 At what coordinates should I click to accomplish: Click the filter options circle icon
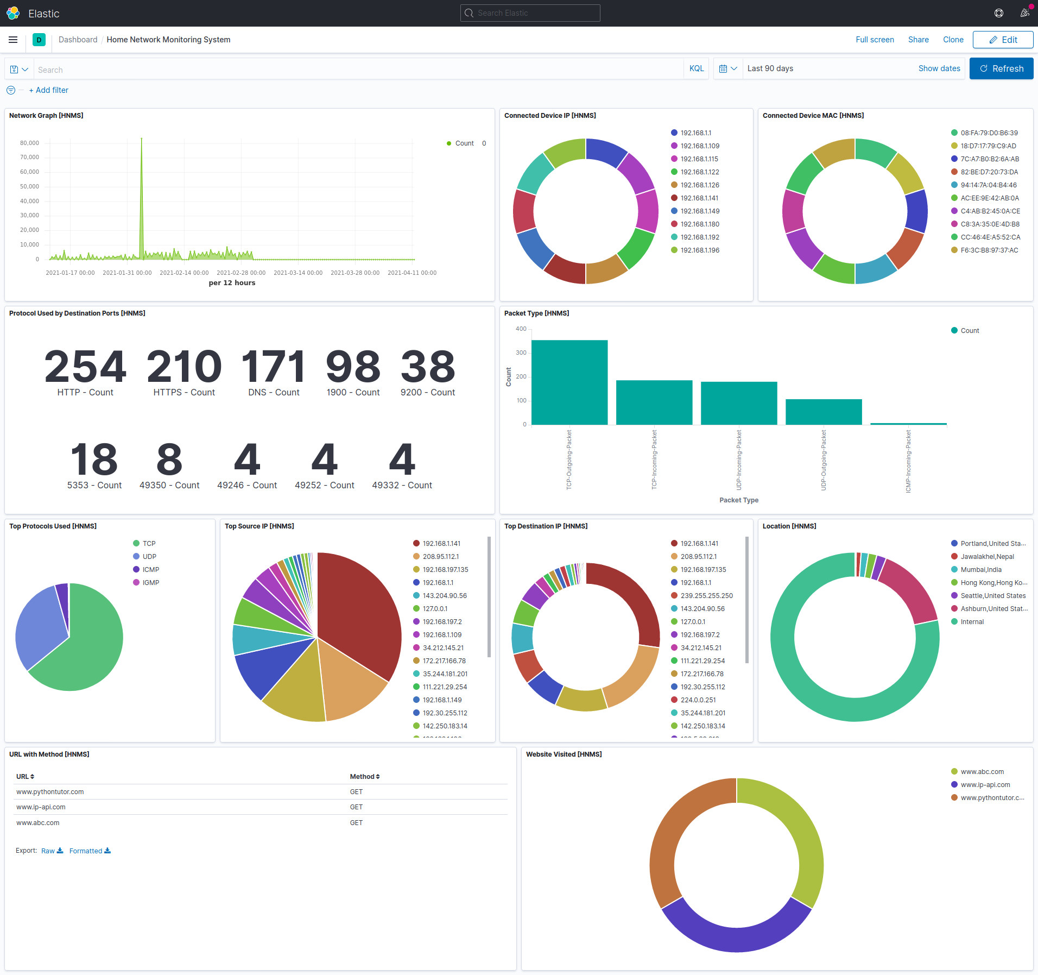tap(11, 90)
